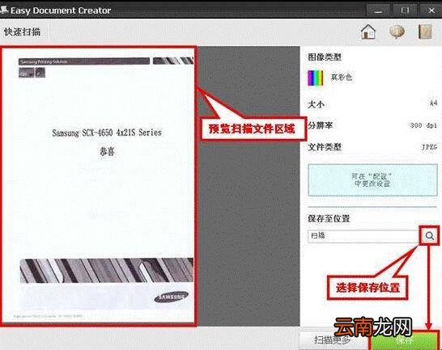Open the settings book icon

click(425, 32)
